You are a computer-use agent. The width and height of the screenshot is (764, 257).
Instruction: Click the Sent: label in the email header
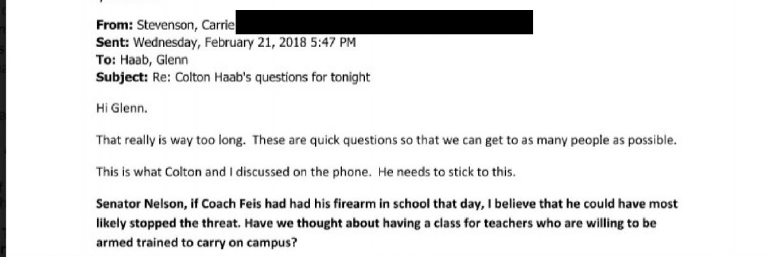(x=112, y=43)
